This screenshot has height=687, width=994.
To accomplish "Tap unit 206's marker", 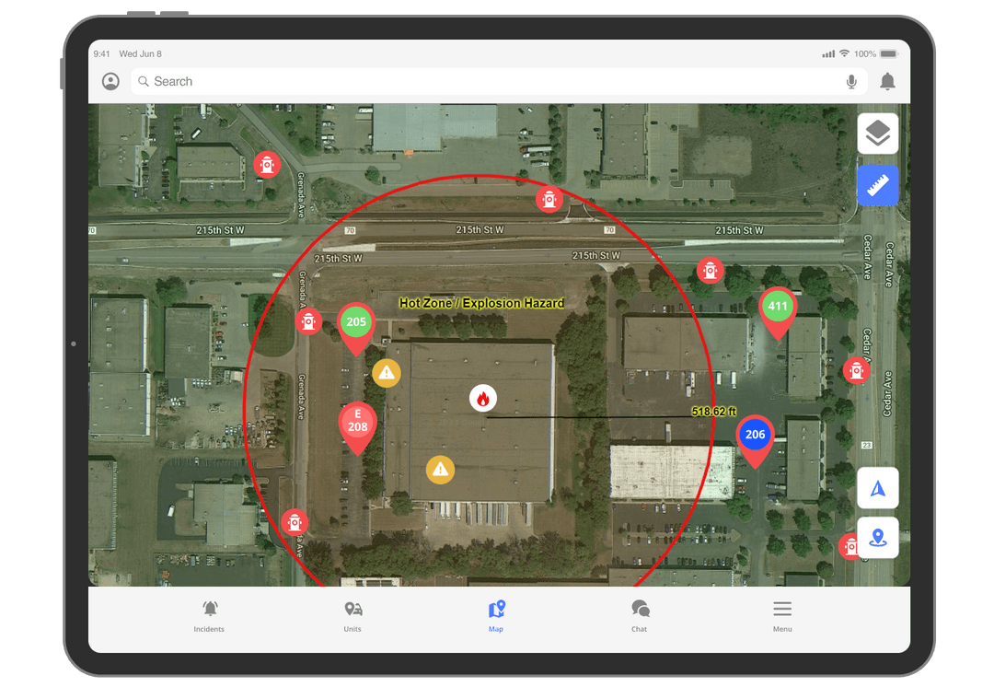I will click(755, 434).
